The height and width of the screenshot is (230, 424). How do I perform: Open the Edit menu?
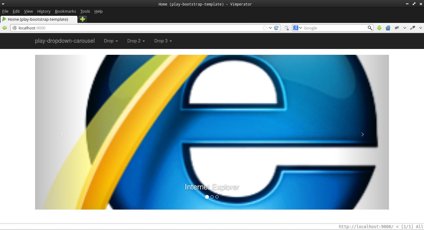pos(16,11)
